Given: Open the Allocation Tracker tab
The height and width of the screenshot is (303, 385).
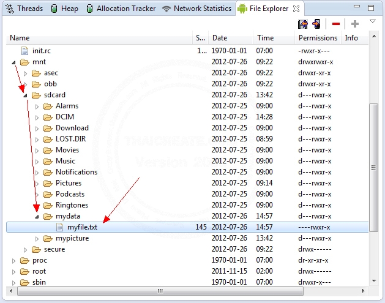Looking at the screenshot, I should (121, 9).
